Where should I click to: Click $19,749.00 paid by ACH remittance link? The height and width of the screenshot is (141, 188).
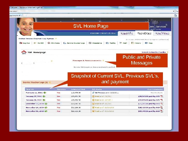click(149, 111)
